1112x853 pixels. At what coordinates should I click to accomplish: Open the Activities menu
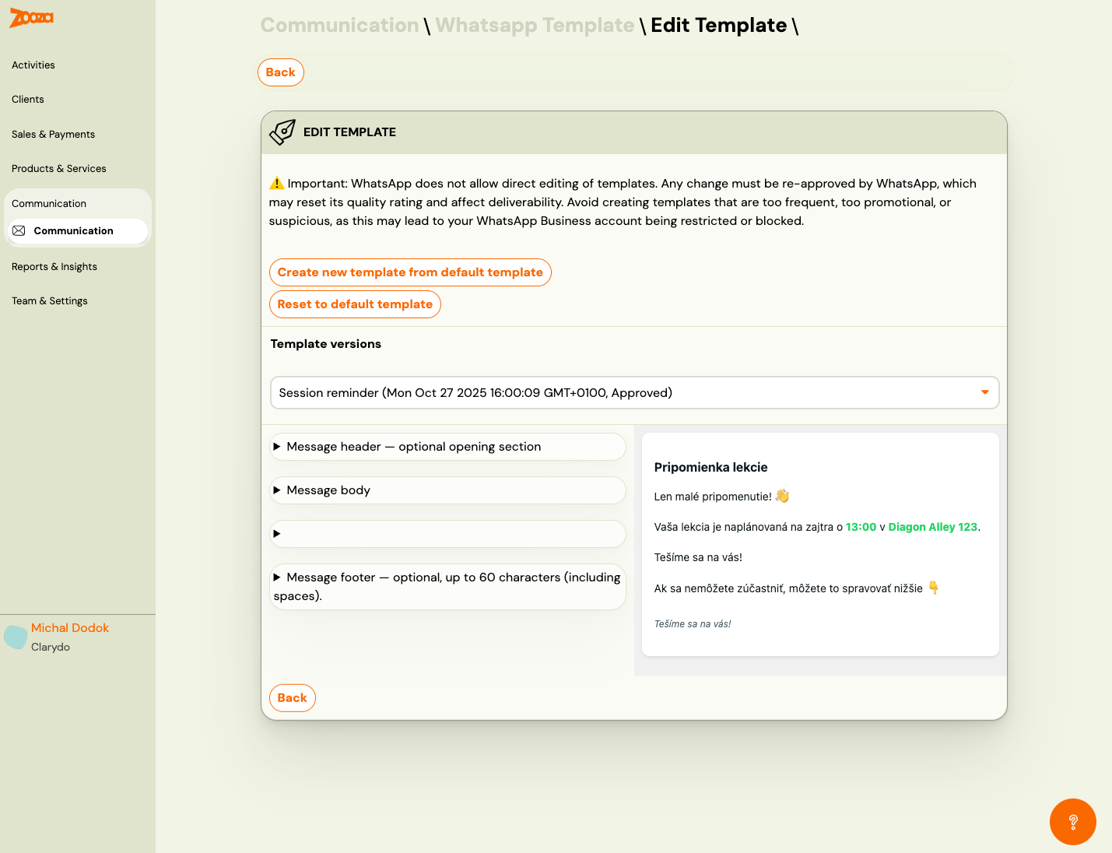[x=33, y=65]
